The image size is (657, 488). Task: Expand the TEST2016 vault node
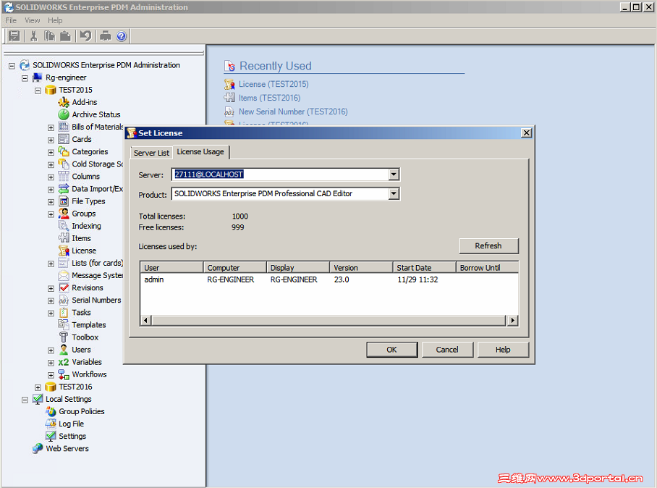click(38, 387)
